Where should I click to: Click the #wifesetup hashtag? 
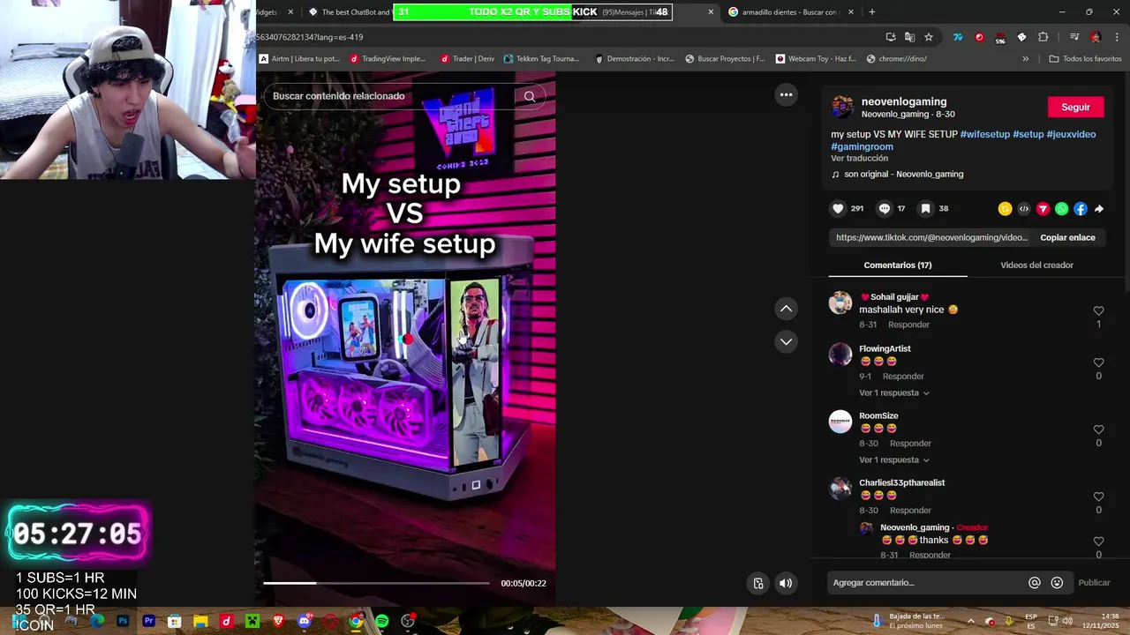(984, 134)
